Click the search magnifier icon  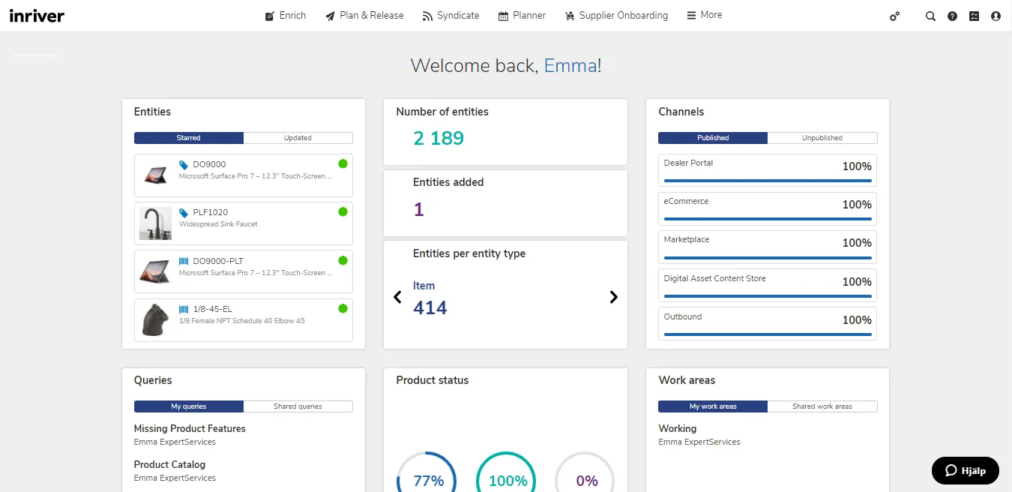tap(930, 16)
